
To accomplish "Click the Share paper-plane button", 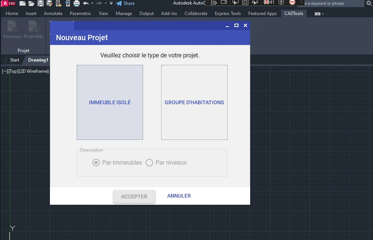I will coord(125,3).
